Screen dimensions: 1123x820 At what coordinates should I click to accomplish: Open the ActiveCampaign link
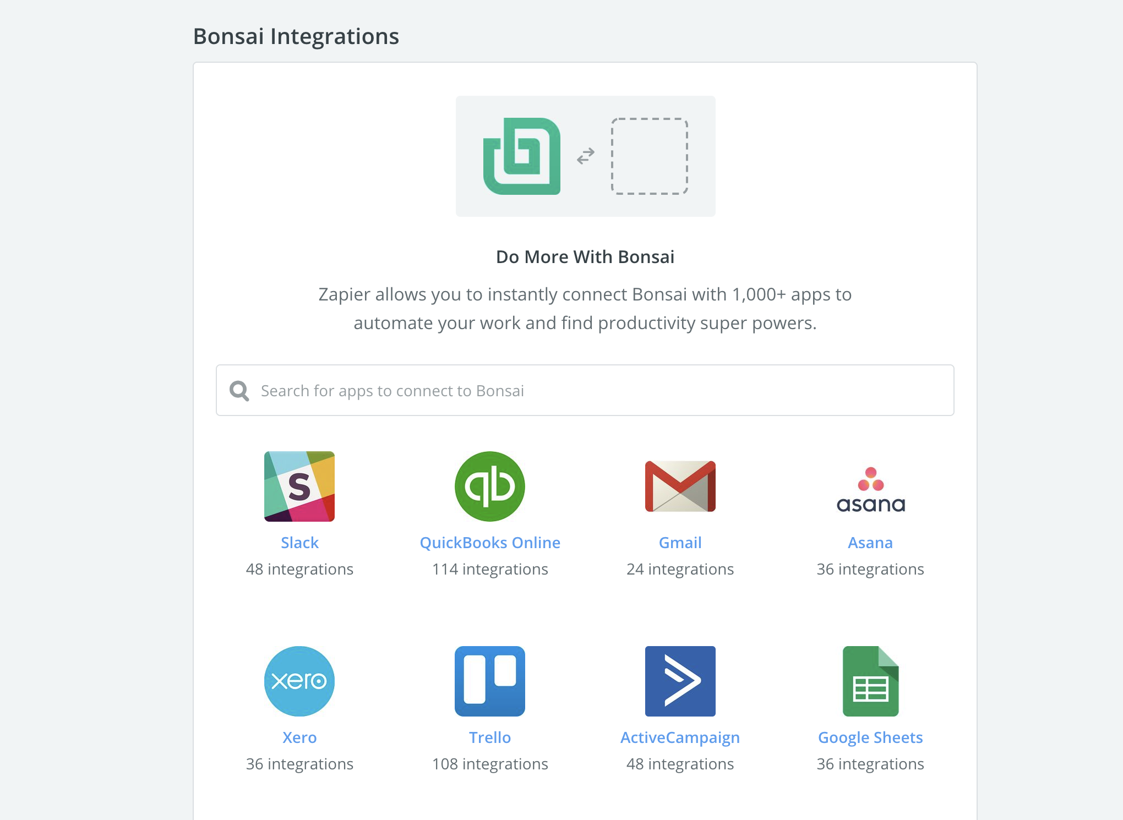680,738
